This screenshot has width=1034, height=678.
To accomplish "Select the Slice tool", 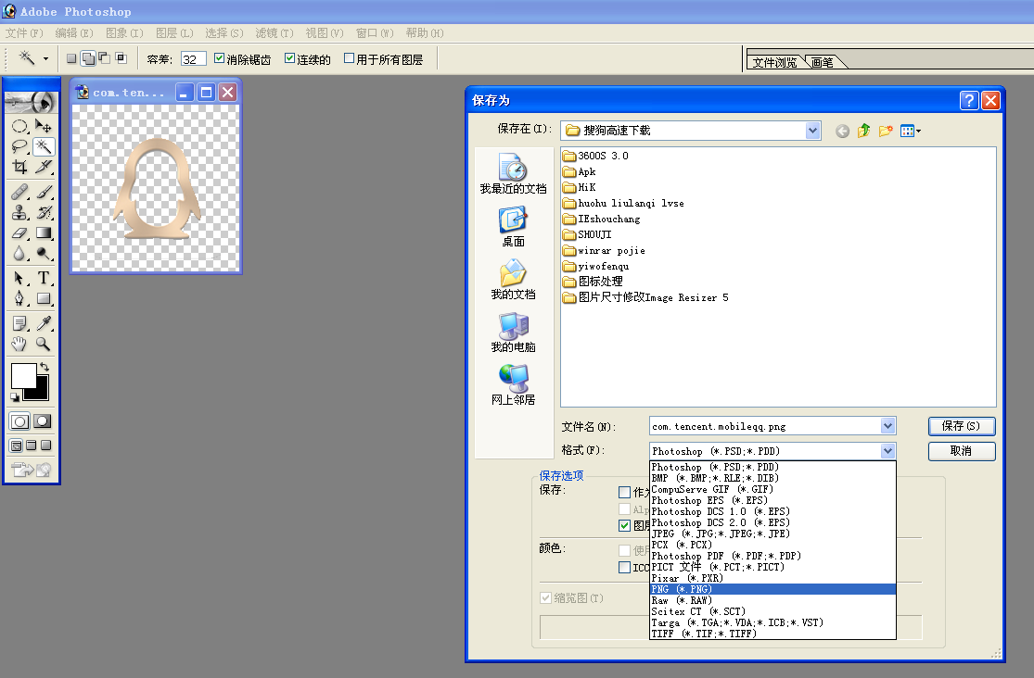I will pyautogui.click(x=44, y=167).
